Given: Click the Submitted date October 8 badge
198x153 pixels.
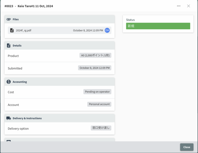Looking at the screenshot, I should click(x=95, y=68).
